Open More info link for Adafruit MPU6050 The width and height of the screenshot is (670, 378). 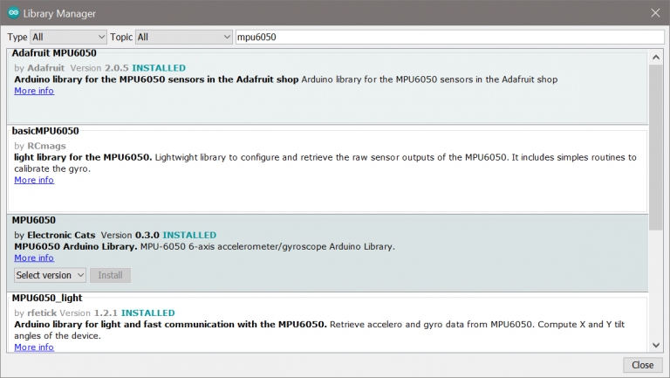point(34,91)
